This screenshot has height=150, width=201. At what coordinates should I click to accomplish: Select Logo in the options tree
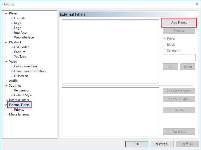[x=18, y=28]
